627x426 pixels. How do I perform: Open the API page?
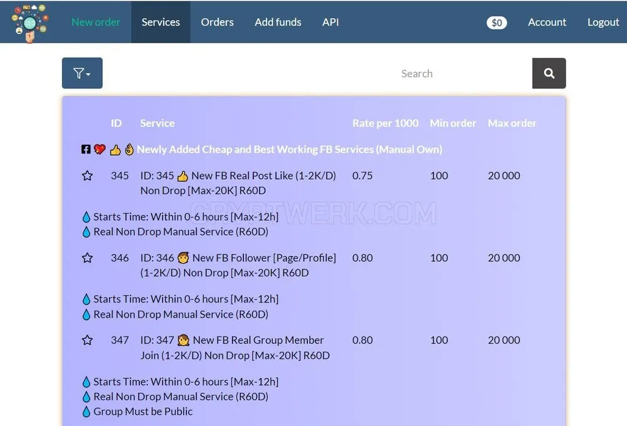[330, 22]
